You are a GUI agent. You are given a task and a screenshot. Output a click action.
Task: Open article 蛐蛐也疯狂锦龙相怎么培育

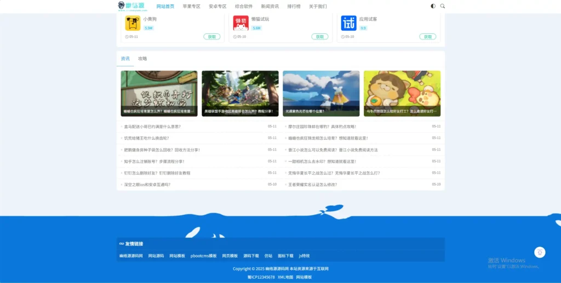(328, 138)
